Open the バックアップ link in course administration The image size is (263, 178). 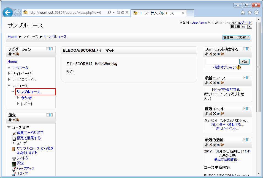(x=25, y=168)
